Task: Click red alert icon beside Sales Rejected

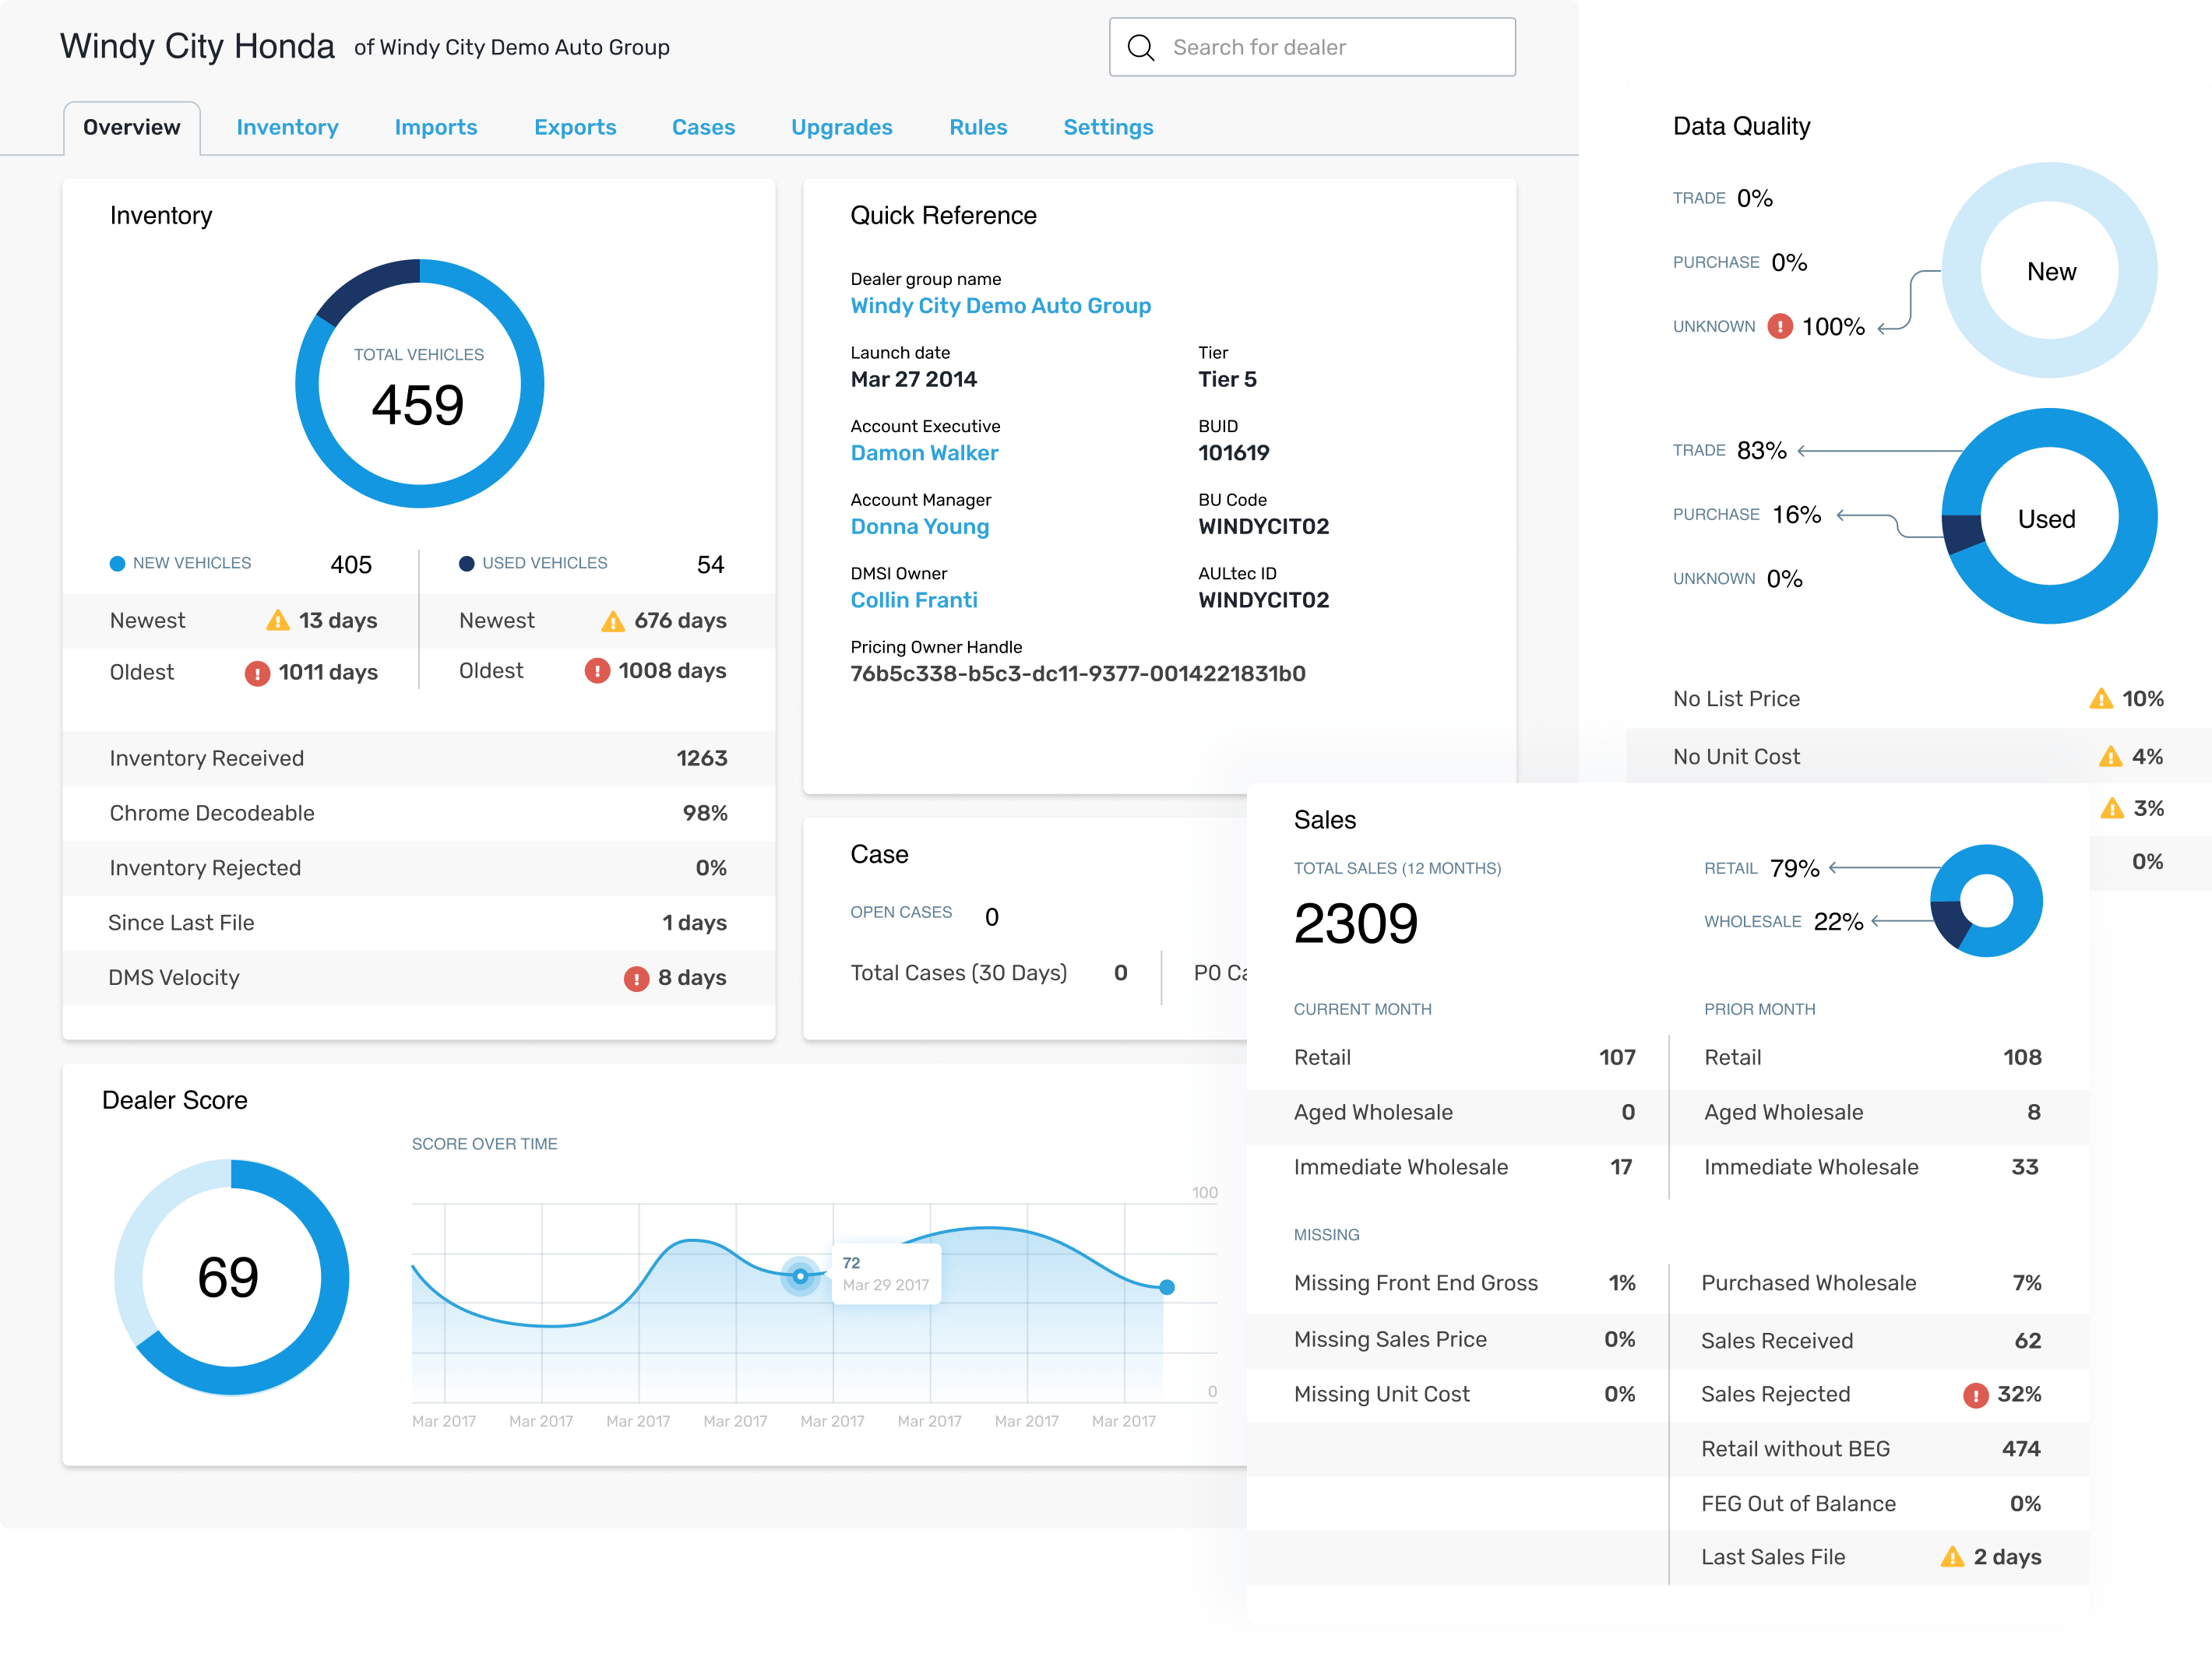Action: [1975, 1395]
